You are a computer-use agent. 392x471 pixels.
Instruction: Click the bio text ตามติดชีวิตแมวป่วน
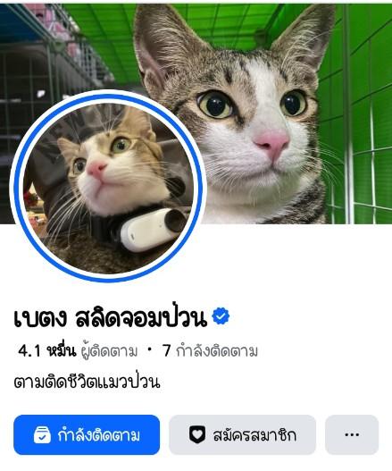[87, 382]
